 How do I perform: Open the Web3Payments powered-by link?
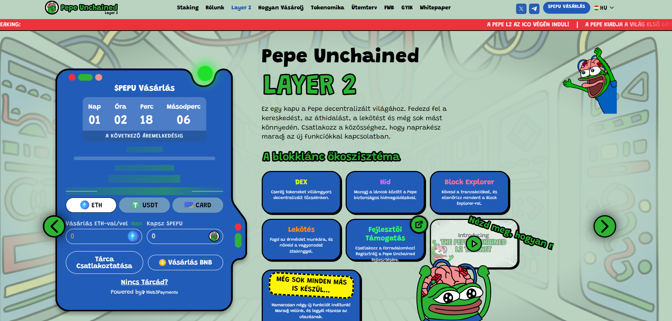160,292
